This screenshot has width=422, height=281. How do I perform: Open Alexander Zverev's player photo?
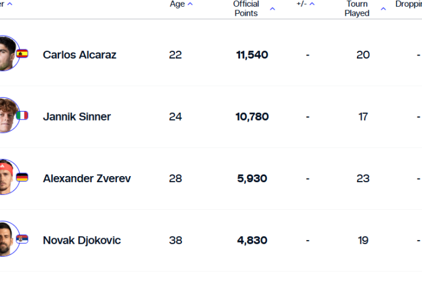8,177
